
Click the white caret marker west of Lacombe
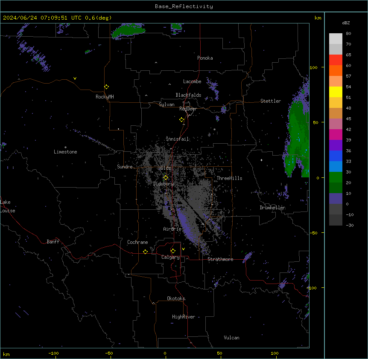(x=169, y=84)
